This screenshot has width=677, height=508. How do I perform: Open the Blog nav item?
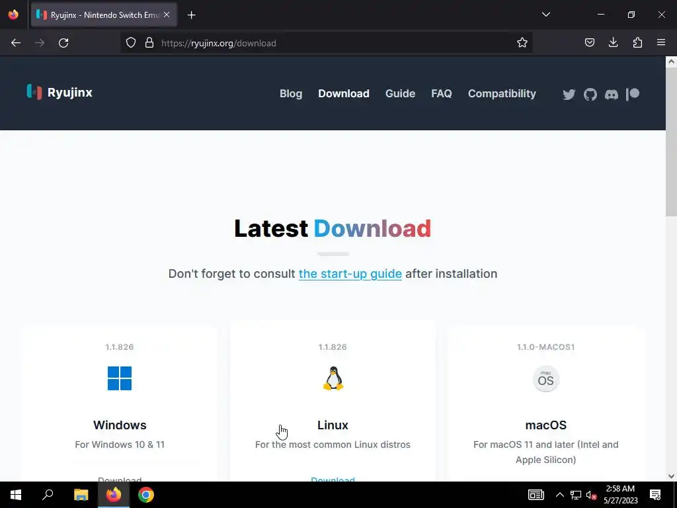pos(291,94)
